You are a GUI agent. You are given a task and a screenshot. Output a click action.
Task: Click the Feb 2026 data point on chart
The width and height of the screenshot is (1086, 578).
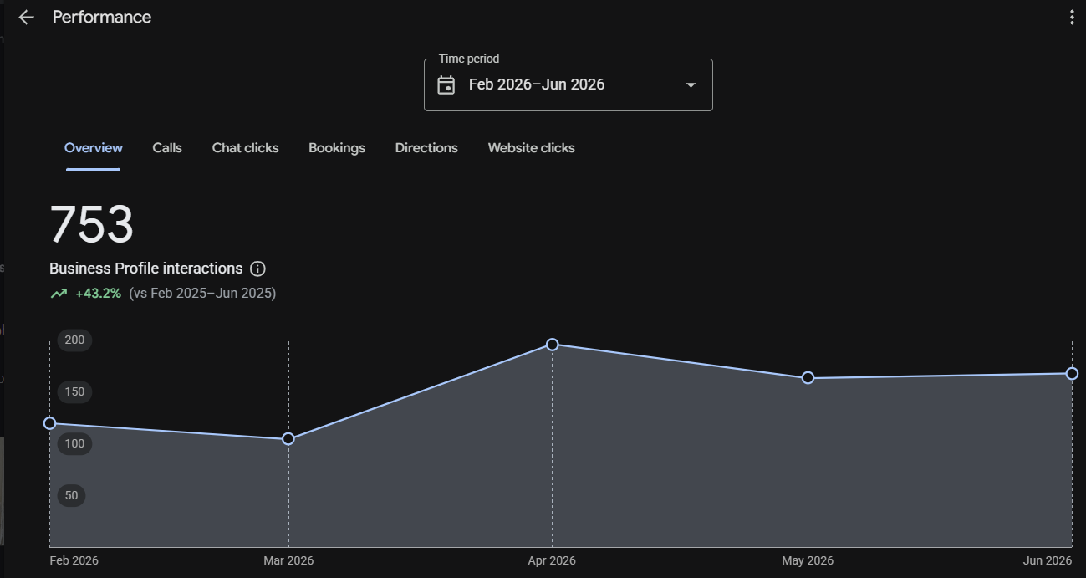[x=49, y=423]
